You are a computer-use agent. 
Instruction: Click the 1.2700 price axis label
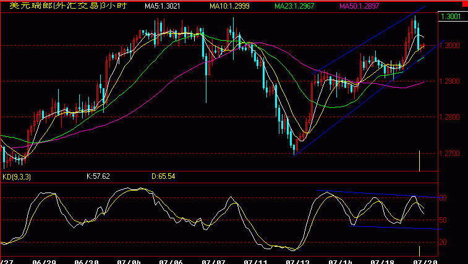click(449, 154)
